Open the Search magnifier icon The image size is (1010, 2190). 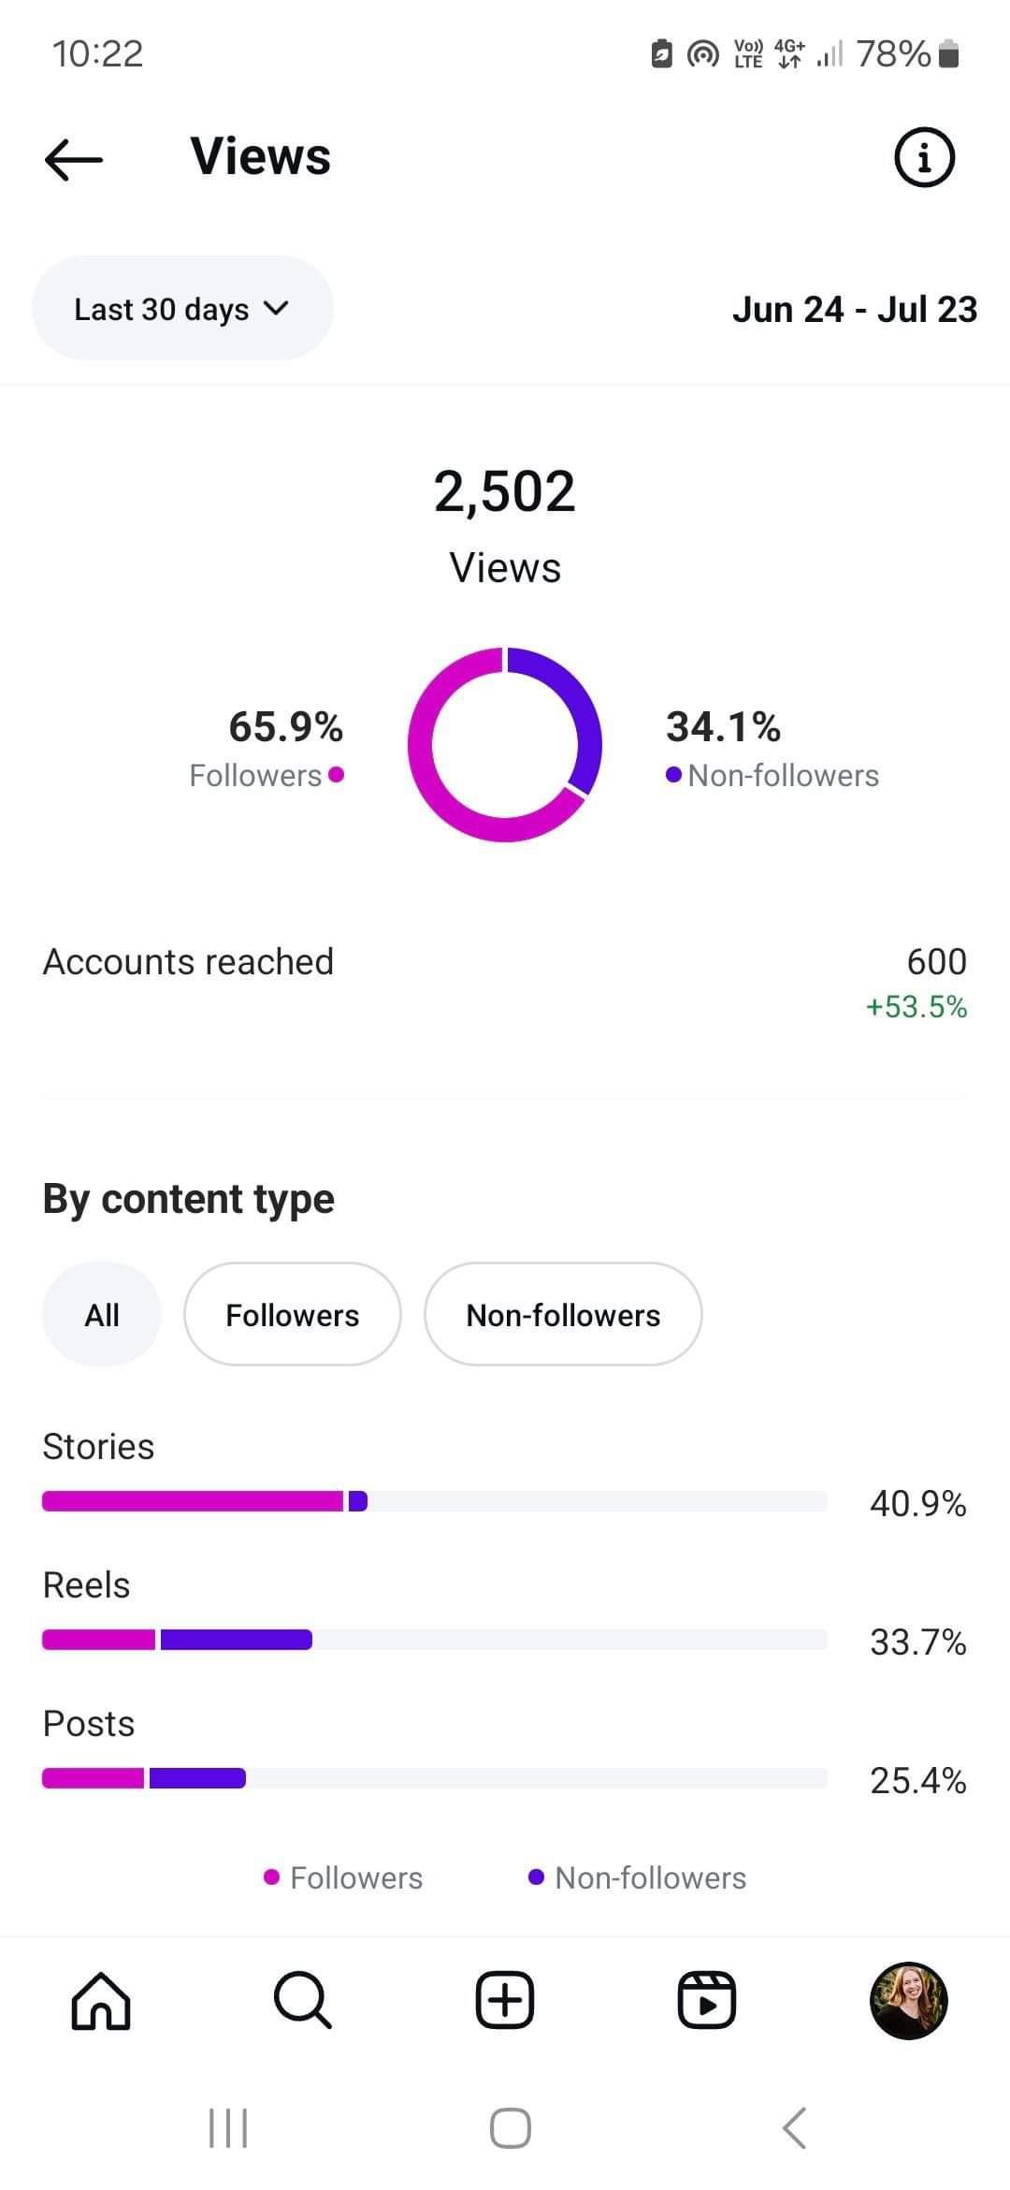(x=302, y=2000)
